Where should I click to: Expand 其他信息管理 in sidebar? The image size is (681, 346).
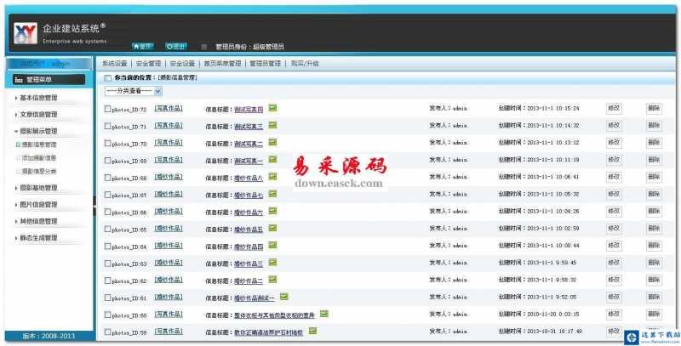(x=38, y=221)
